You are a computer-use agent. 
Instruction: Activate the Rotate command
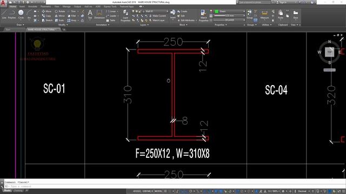(x=60, y=11)
